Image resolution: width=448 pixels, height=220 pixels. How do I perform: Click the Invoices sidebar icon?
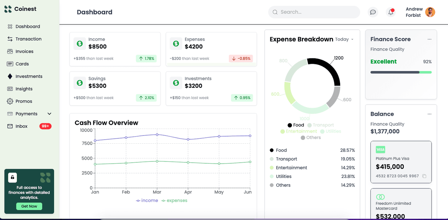tap(10, 51)
